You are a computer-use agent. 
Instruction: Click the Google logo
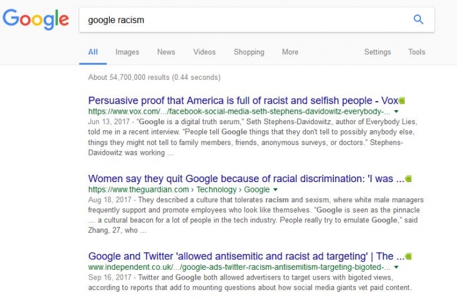[x=35, y=19]
